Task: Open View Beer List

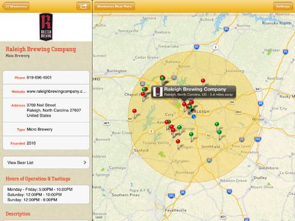Action: click(46, 163)
